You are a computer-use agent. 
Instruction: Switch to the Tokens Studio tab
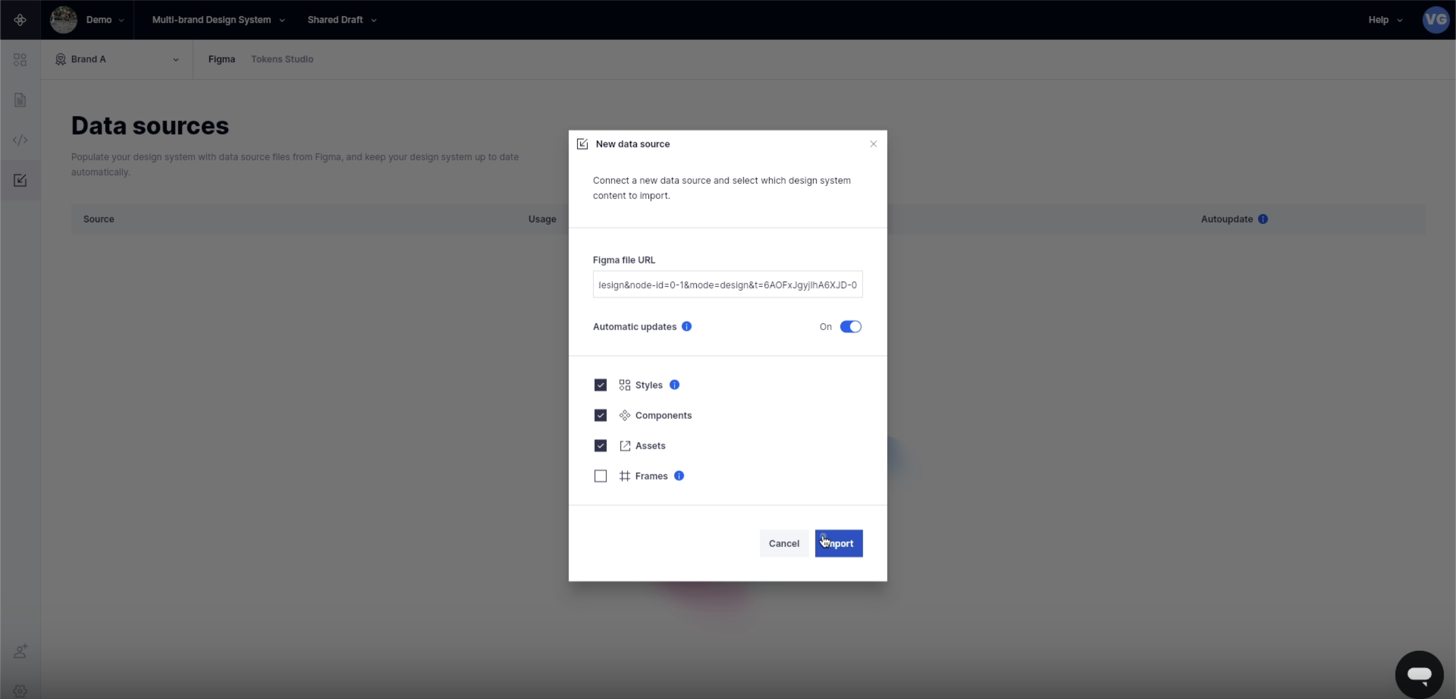[282, 59]
